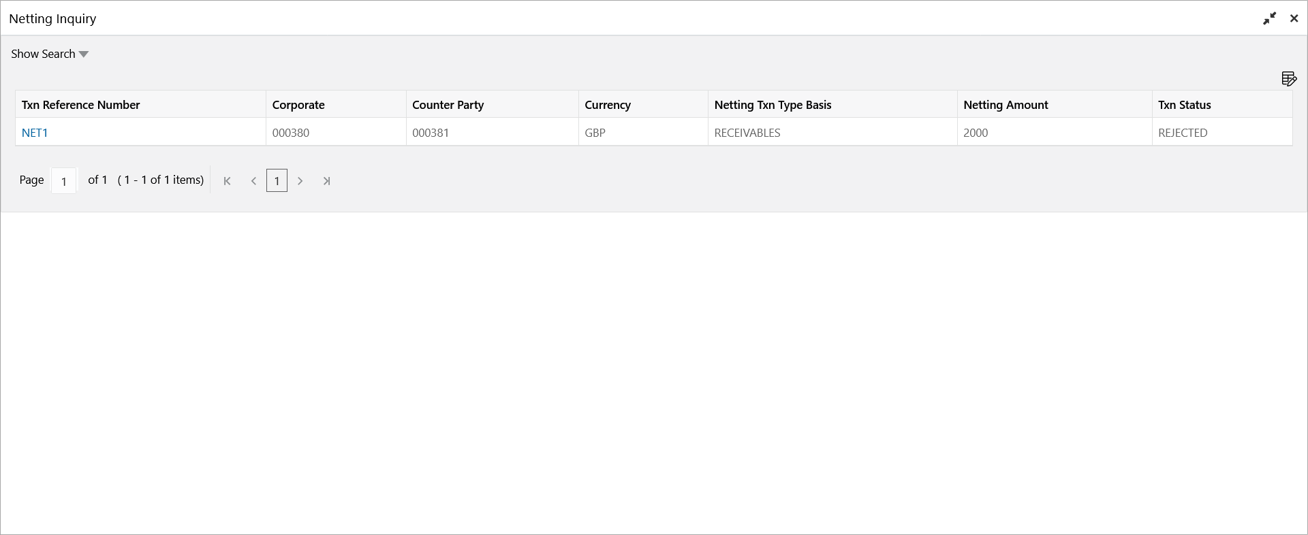This screenshot has width=1308, height=535.
Task: Select counter party value 000381
Action: coord(492,132)
